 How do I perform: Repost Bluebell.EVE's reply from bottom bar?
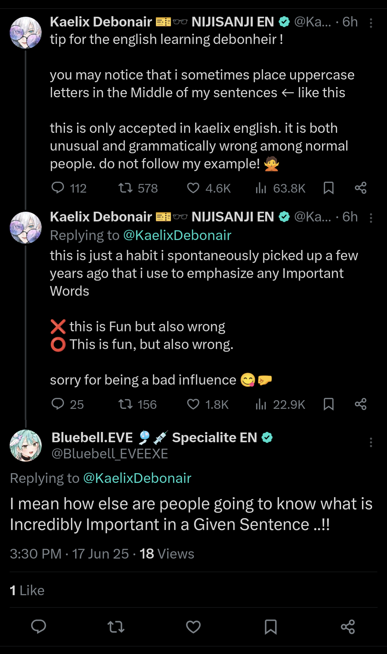[x=116, y=627]
